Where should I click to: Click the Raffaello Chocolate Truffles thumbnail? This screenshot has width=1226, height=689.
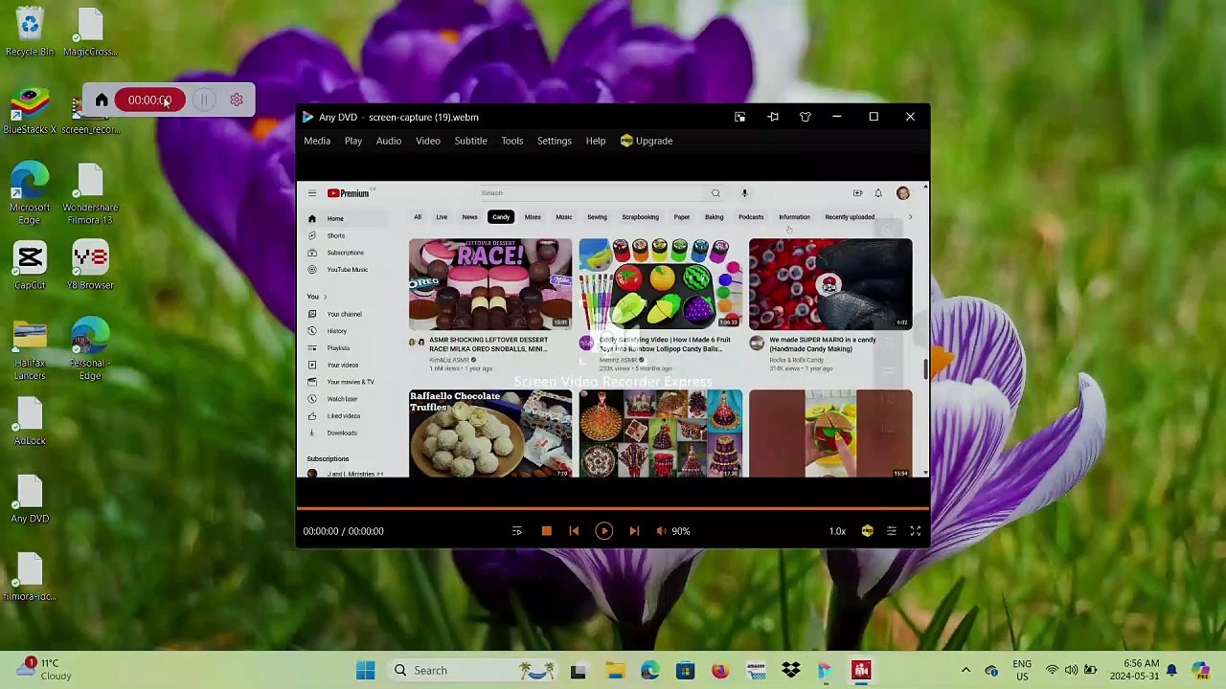(490, 433)
